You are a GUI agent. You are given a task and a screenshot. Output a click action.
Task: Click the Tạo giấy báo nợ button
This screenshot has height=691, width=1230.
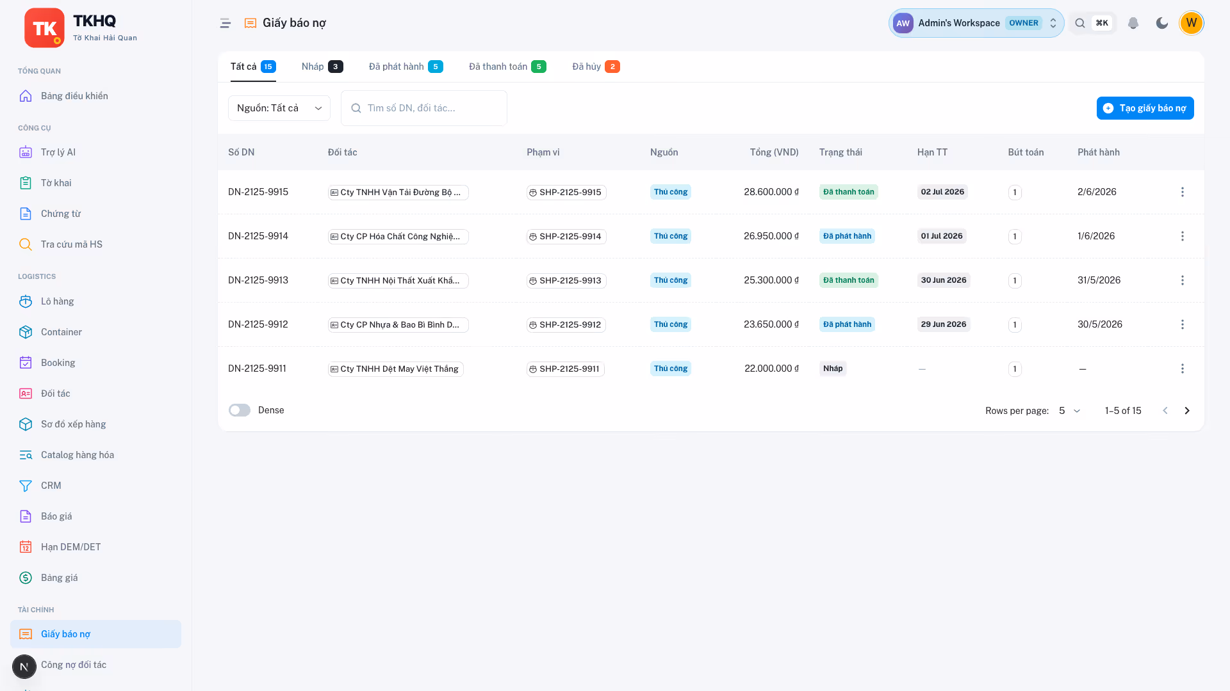pyautogui.click(x=1145, y=108)
